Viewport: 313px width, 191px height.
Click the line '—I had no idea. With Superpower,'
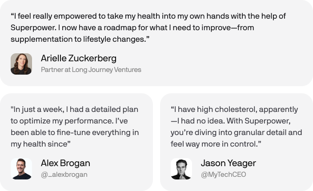(x=231, y=121)
